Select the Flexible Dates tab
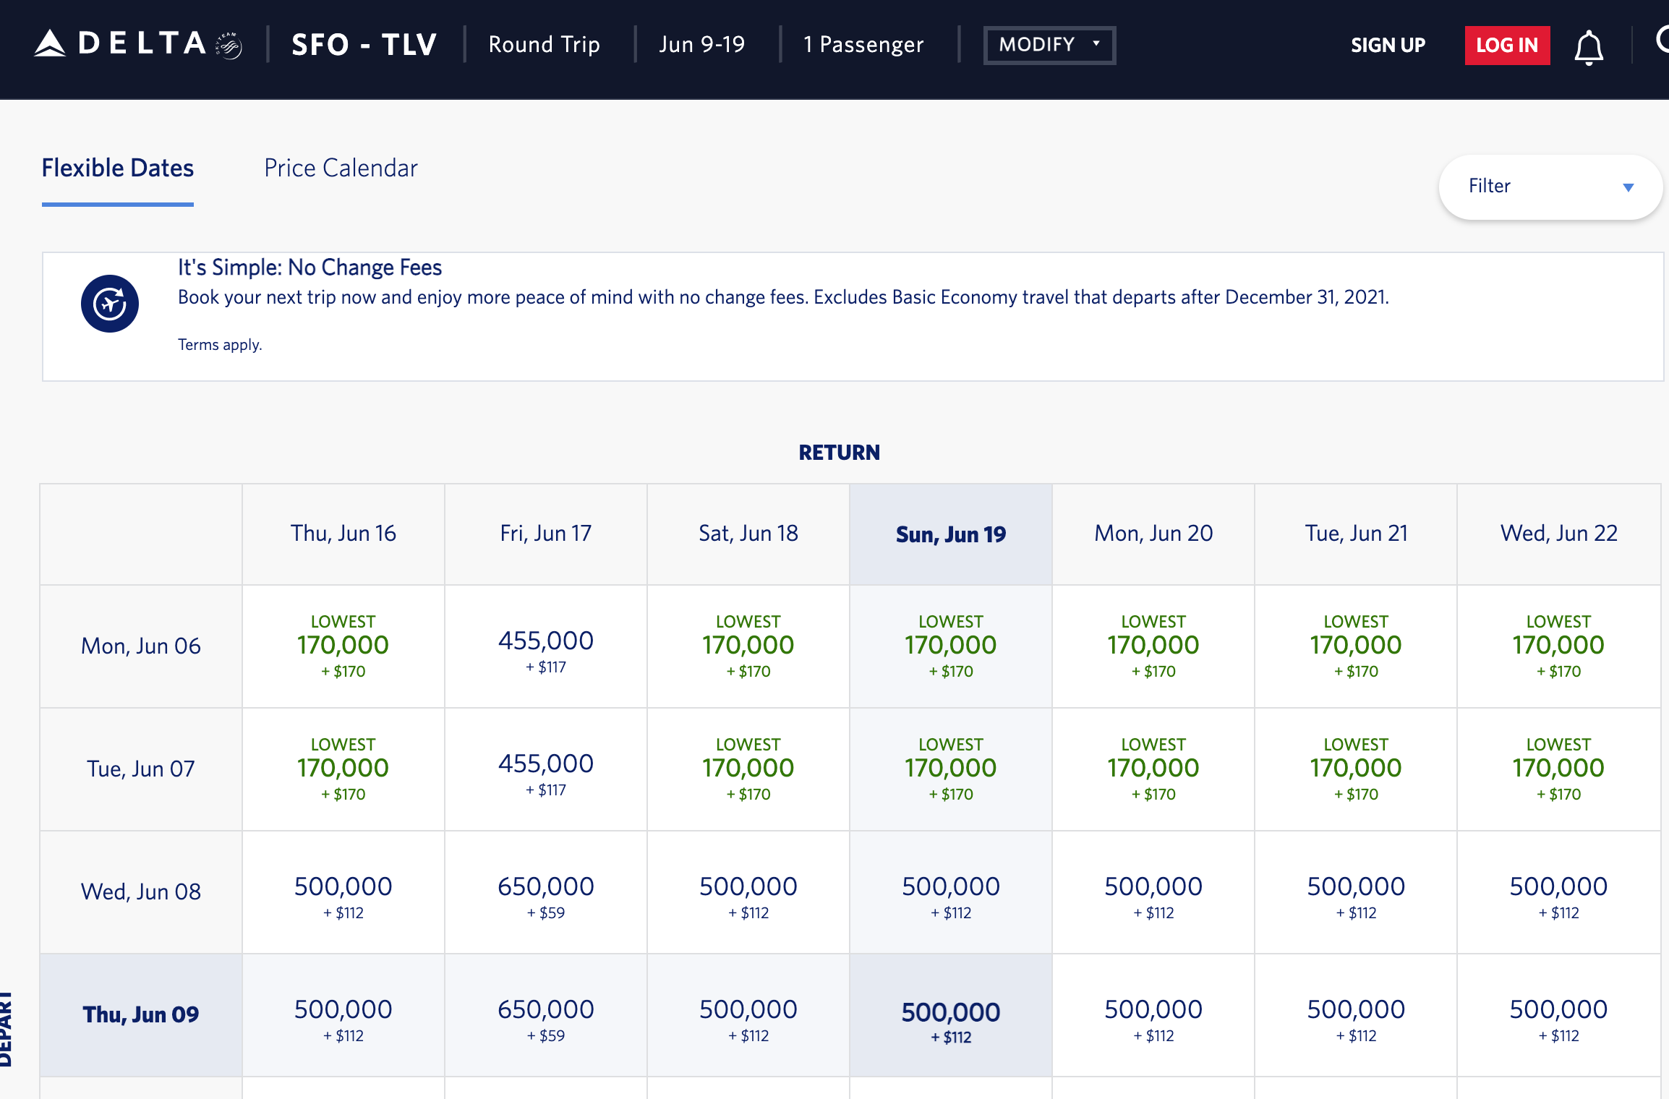Screen dimensions: 1669x1099 click(x=118, y=168)
